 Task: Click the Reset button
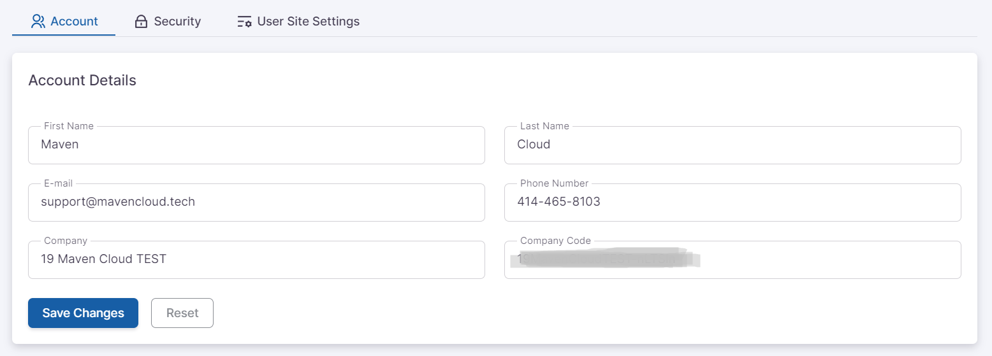(182, 313)
